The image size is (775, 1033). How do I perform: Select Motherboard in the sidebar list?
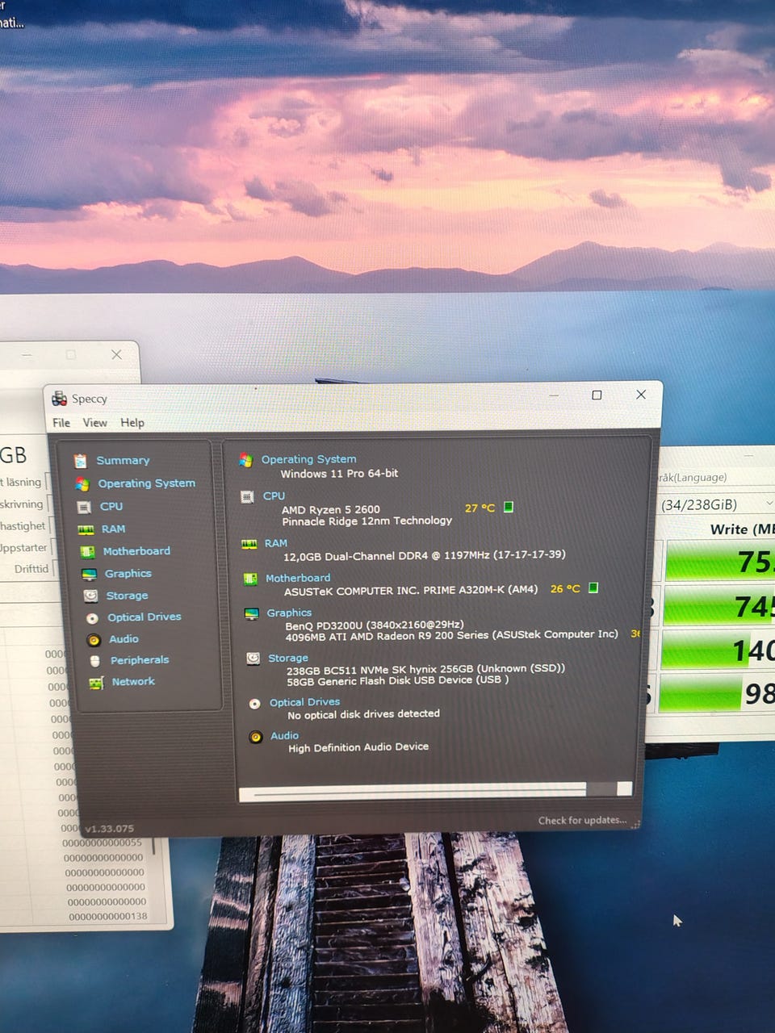(136, 551)
